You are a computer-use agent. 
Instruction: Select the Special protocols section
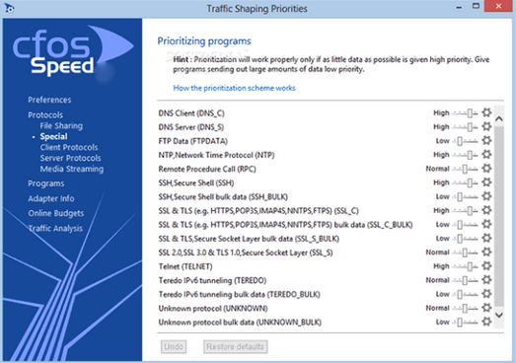tap(53, 136)
